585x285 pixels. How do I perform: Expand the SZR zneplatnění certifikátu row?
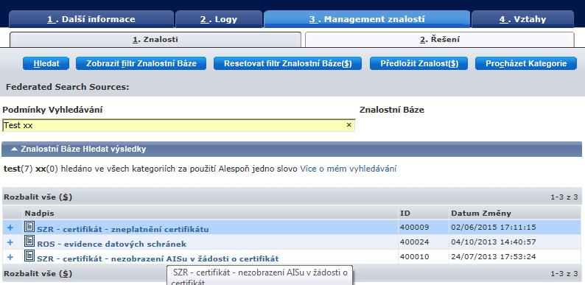pyautogui.click(x=10, y=228)
